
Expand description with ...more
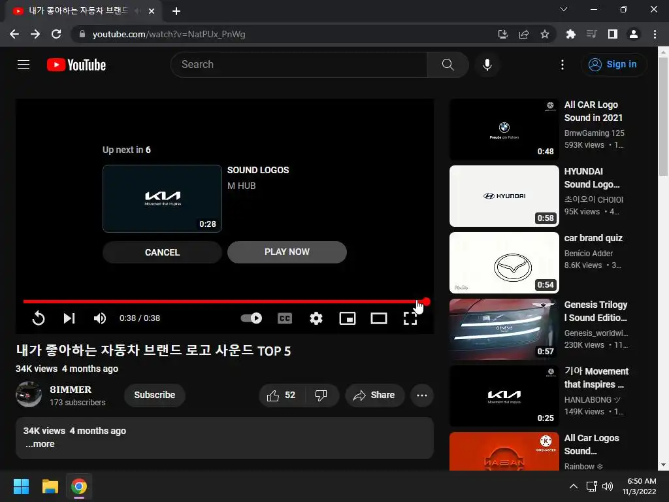tap(40, 444)
